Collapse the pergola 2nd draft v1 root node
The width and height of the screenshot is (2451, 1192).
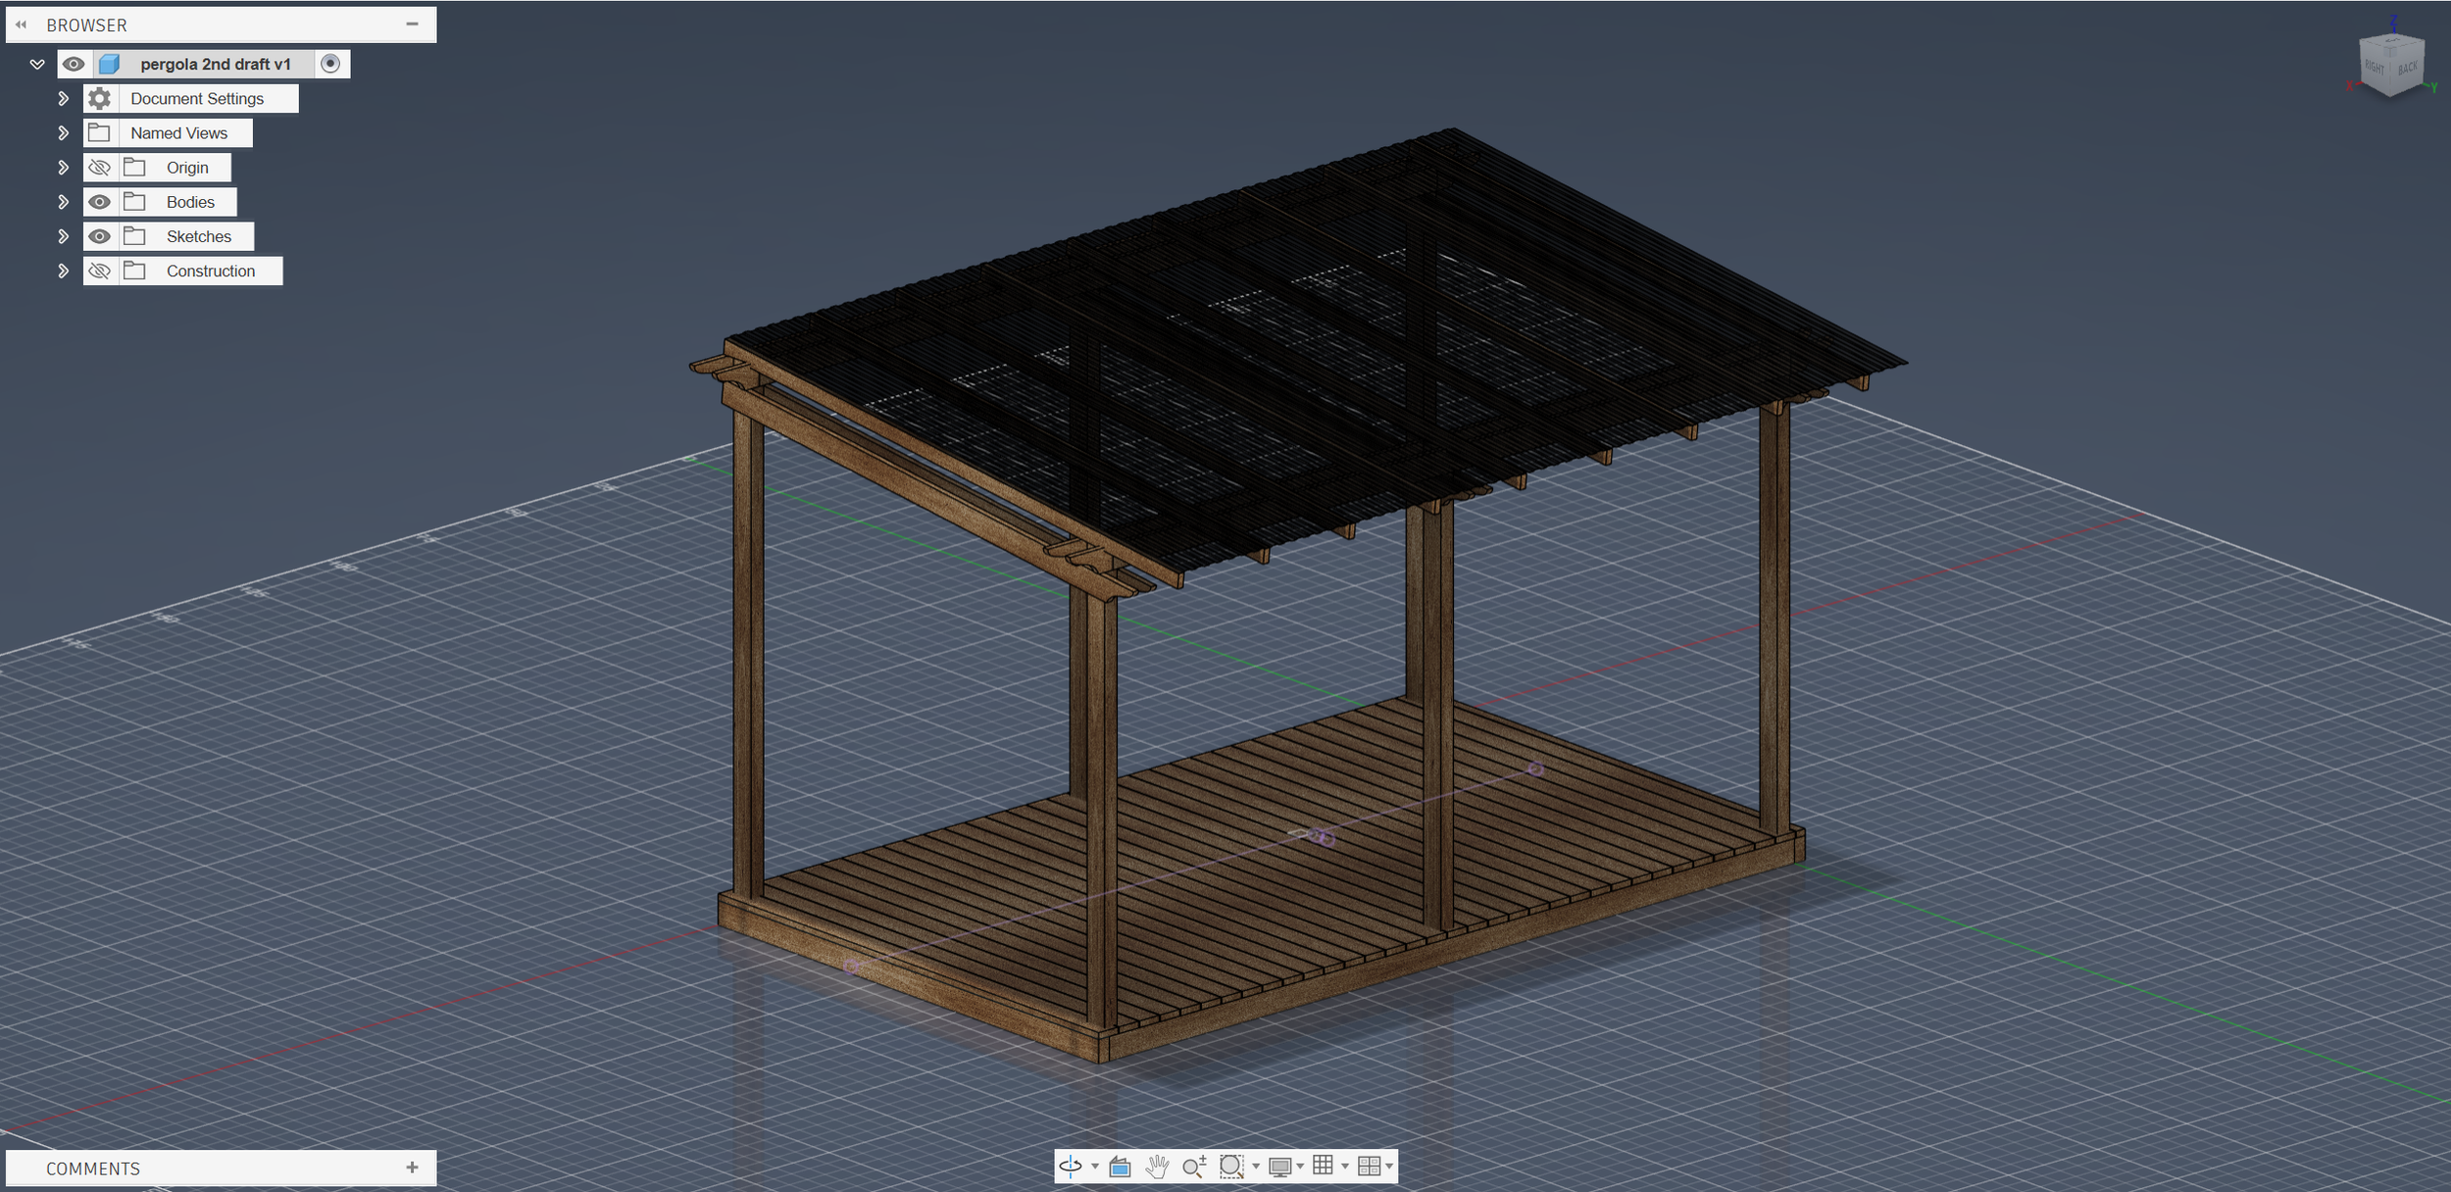click(x=37, y=65)
